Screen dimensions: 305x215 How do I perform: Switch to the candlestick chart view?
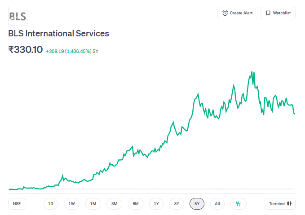tap(239, 204)
